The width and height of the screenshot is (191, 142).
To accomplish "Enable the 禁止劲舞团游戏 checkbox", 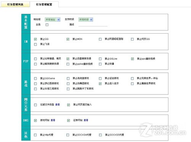I will (x=68, y=83).
